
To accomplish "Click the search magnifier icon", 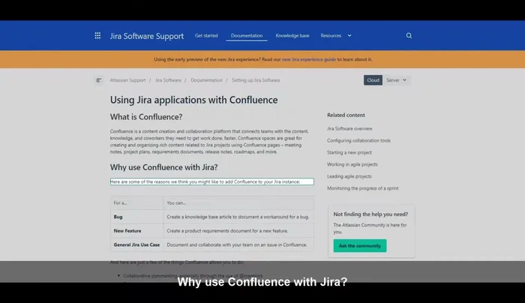I will (409, 35).
